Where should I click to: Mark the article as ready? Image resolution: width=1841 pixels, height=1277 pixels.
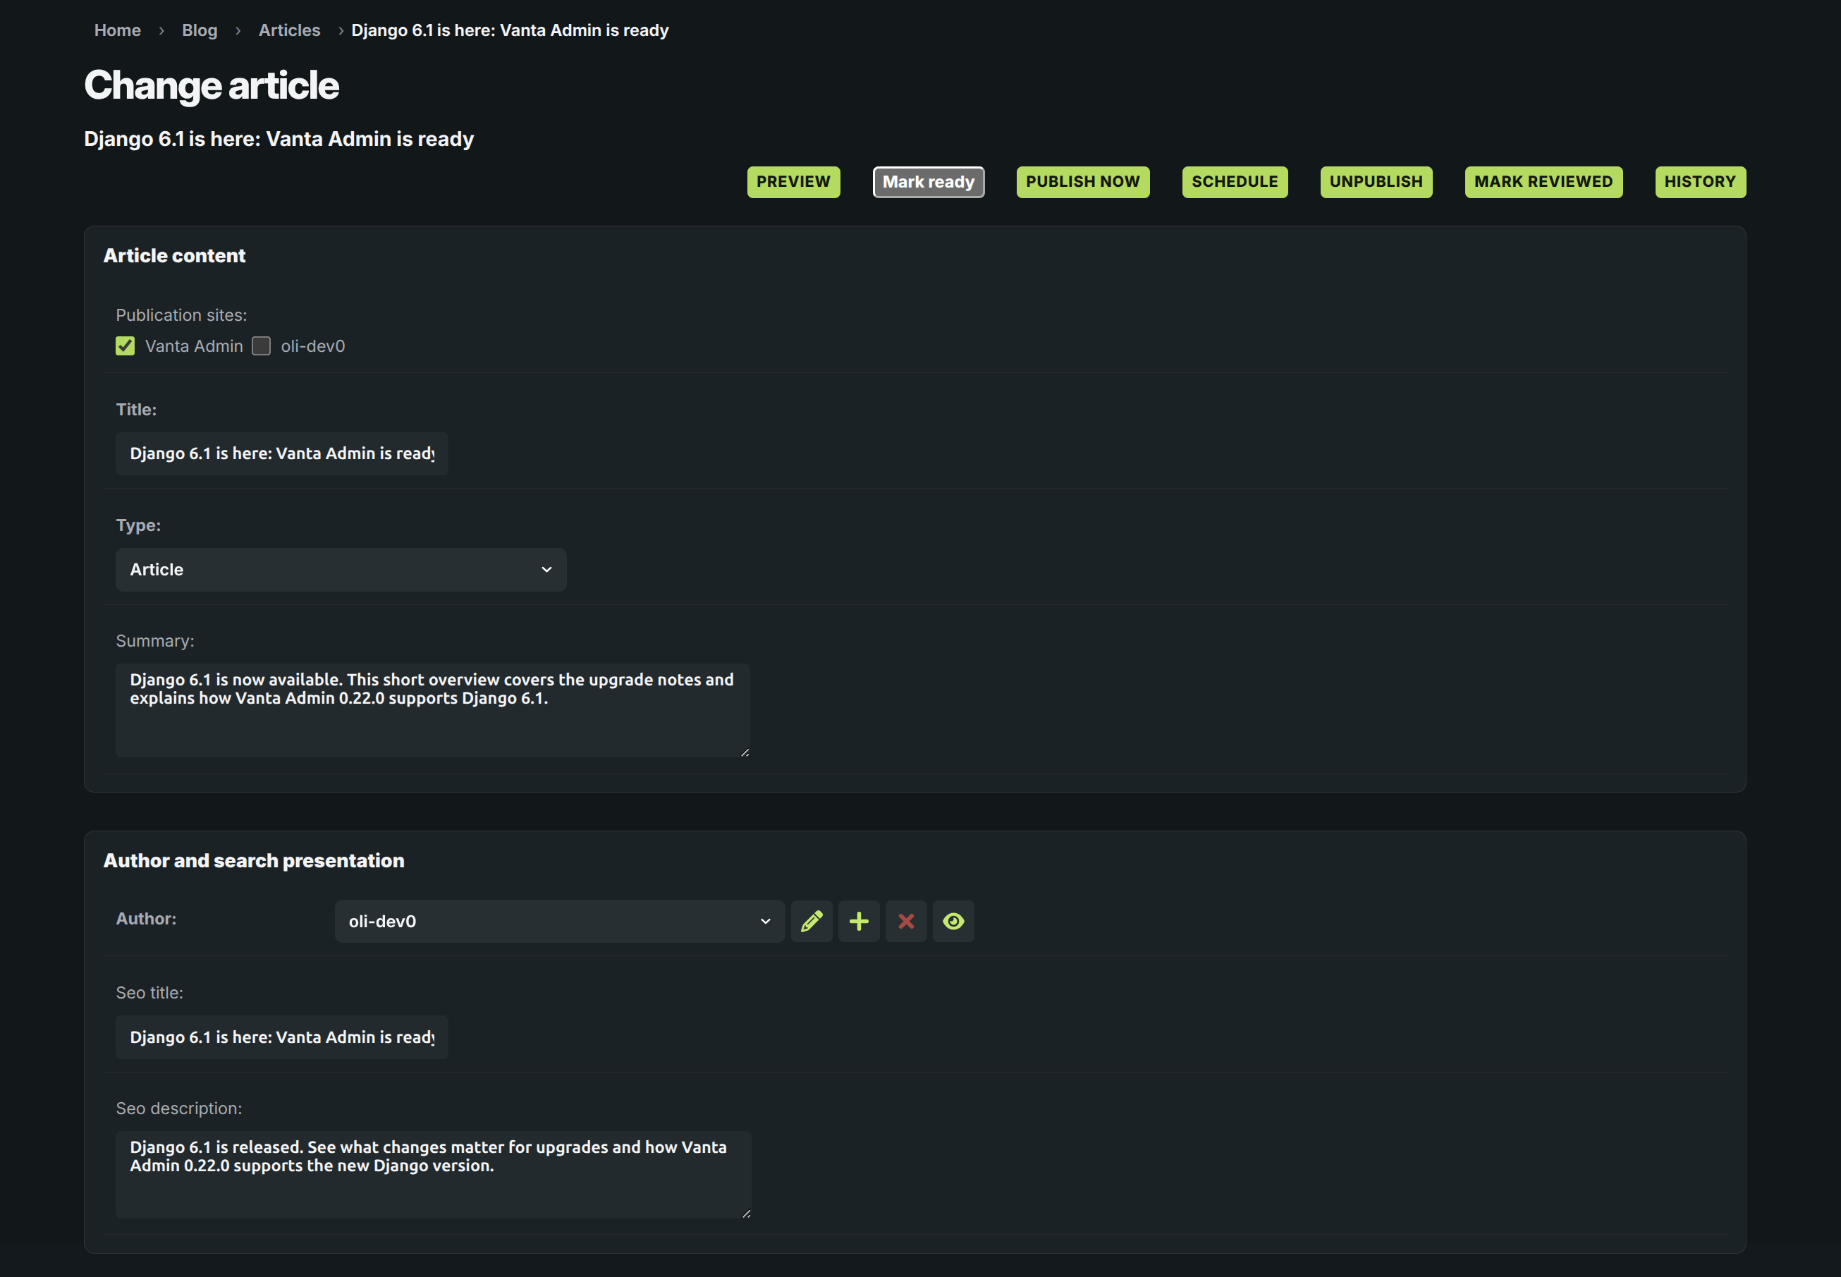(x=928, y=182)
